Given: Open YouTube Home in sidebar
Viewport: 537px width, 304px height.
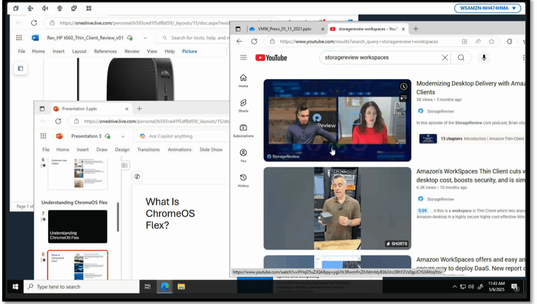Looking at the screenshot, I should pyautogui.click(x=243, y=81).
